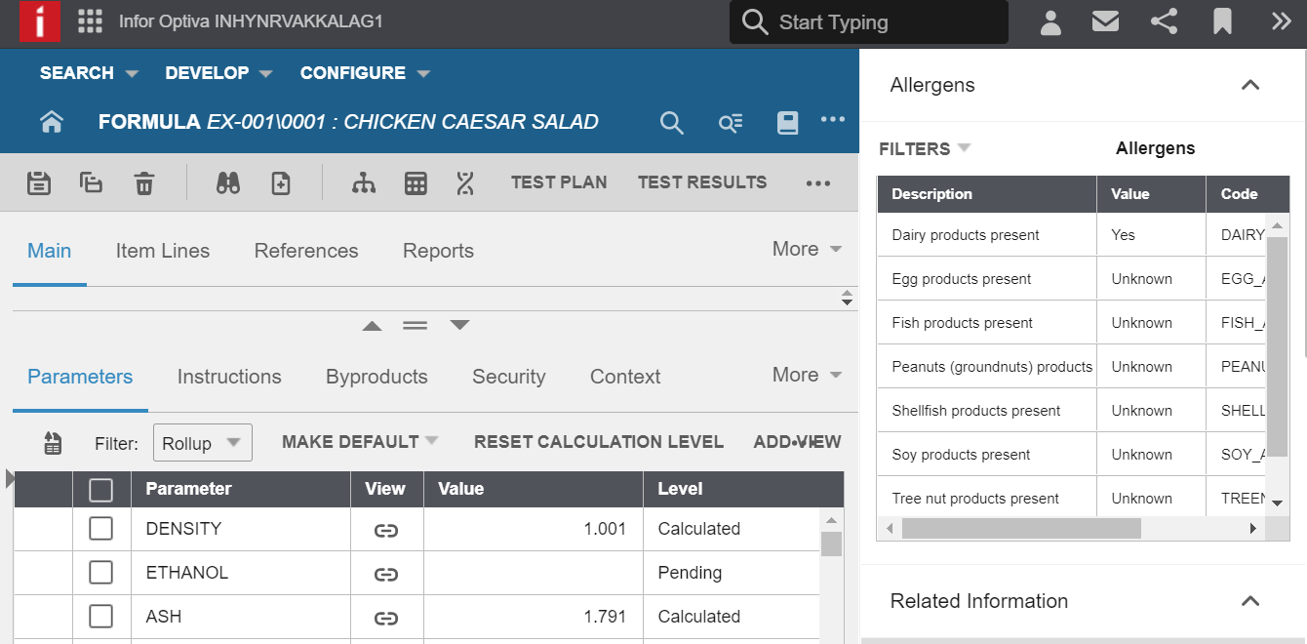Check the DENSITY parameter row checkbox
1307x644 pixels.
pyautogui.click(x=101, y=530)
